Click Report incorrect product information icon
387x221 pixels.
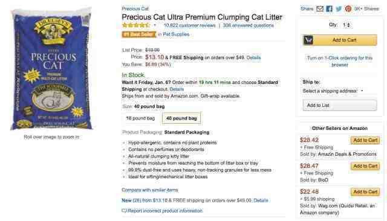(x=124, y=211)
